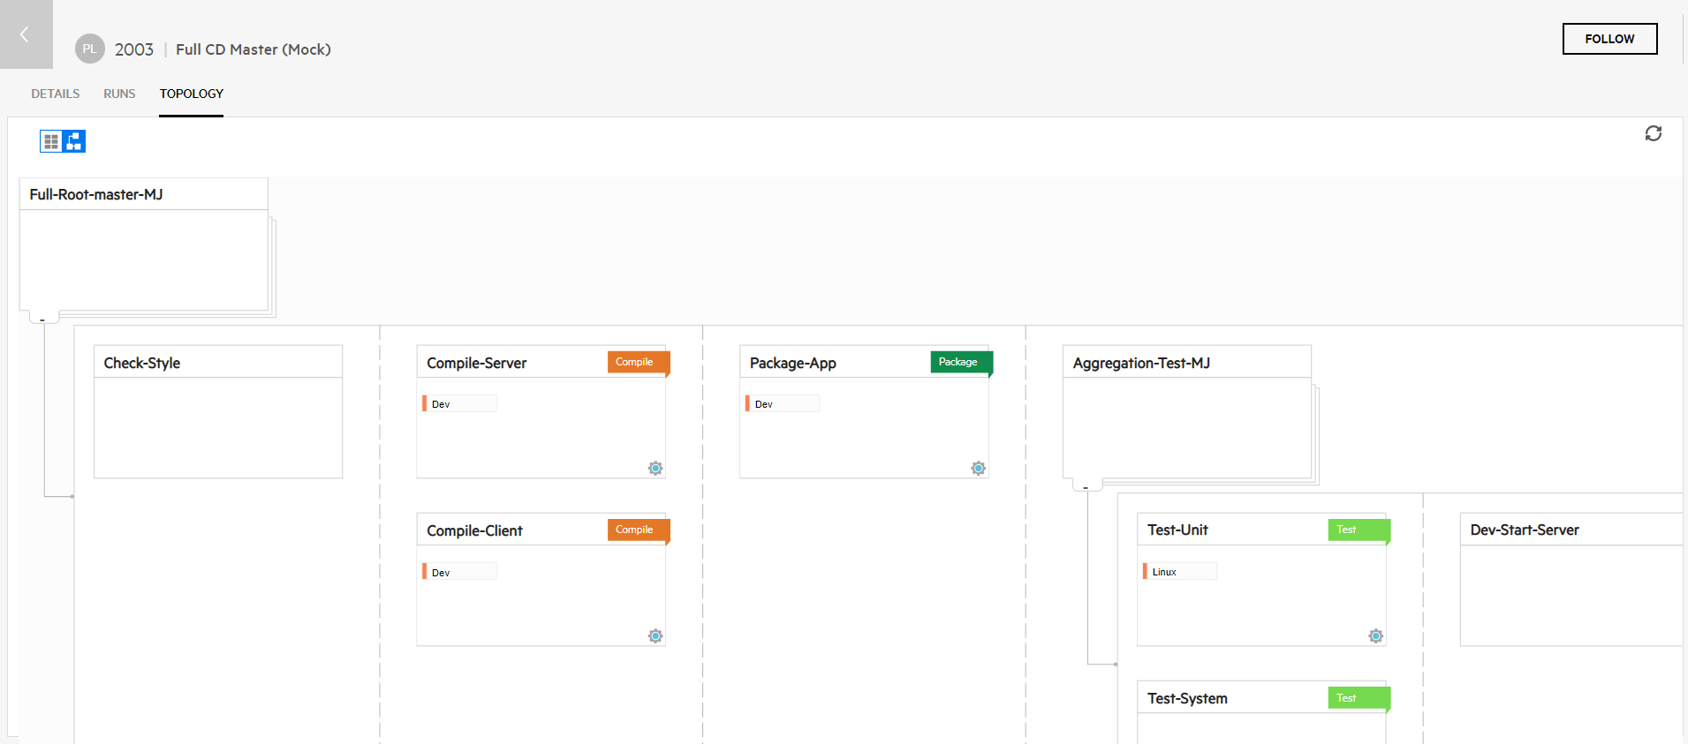Open the Compile-Client gear settings icon
1688x744 pixels.
pyautogui.click(x=655, y=635)
